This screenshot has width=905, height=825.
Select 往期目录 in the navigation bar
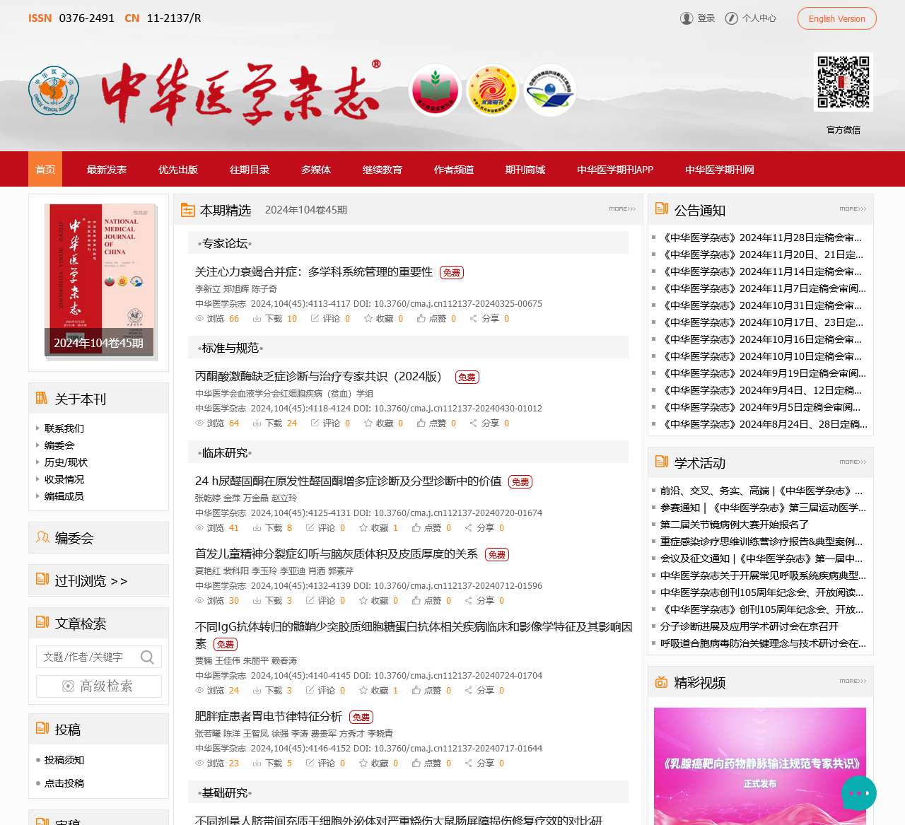click(x=250, y=170)
